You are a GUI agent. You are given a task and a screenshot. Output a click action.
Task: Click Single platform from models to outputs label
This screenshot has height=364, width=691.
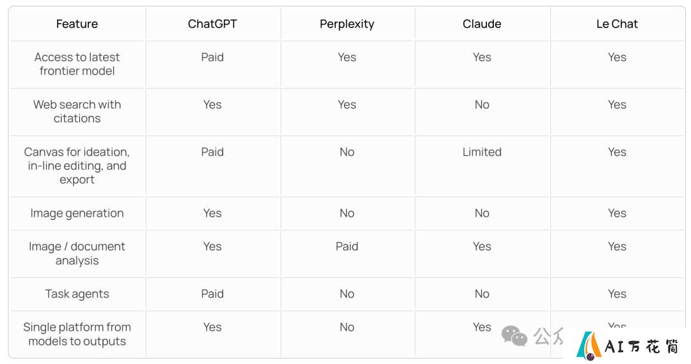[77, 334]
